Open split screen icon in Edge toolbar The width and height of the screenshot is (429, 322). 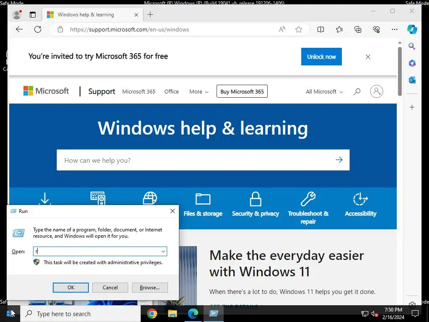(x=320, y=29)
